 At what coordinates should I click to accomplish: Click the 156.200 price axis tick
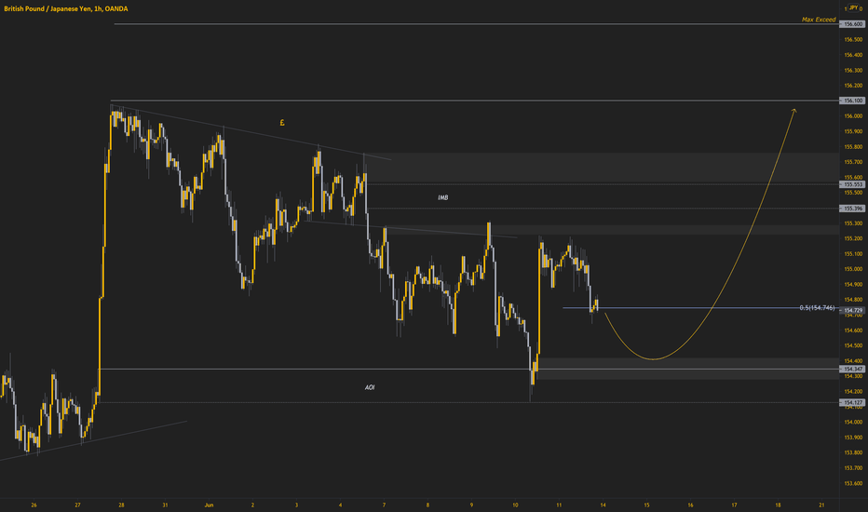pos(853,86)
